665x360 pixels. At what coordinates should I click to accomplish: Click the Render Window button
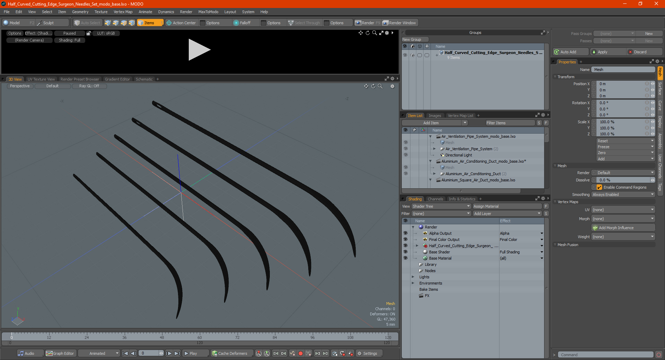coord(399,23)
